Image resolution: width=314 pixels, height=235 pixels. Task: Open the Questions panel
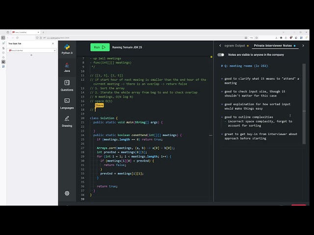[x=67, y=85]
